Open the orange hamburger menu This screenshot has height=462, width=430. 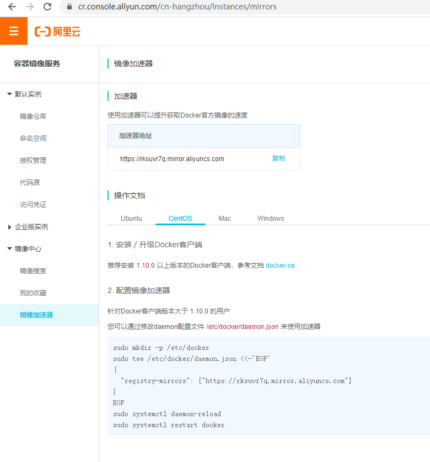[x=14, y=31]
